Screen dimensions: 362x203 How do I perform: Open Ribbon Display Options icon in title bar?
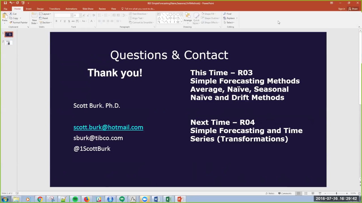click(331, 3)
